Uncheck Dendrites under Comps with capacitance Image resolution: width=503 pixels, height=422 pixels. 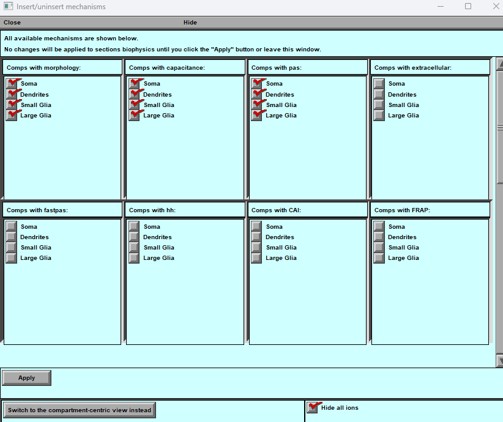(134, 94)
